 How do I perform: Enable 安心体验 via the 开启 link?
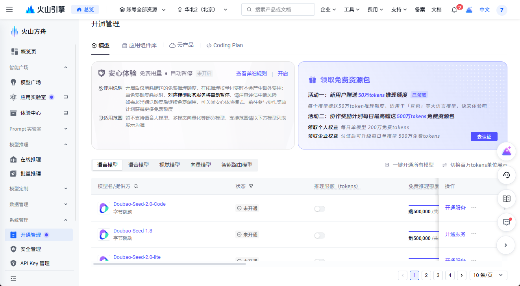[x=283, y=74]
